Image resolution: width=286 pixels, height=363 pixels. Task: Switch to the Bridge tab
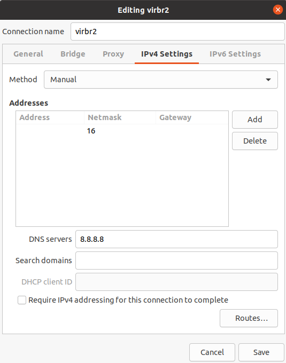coord(73,54)
